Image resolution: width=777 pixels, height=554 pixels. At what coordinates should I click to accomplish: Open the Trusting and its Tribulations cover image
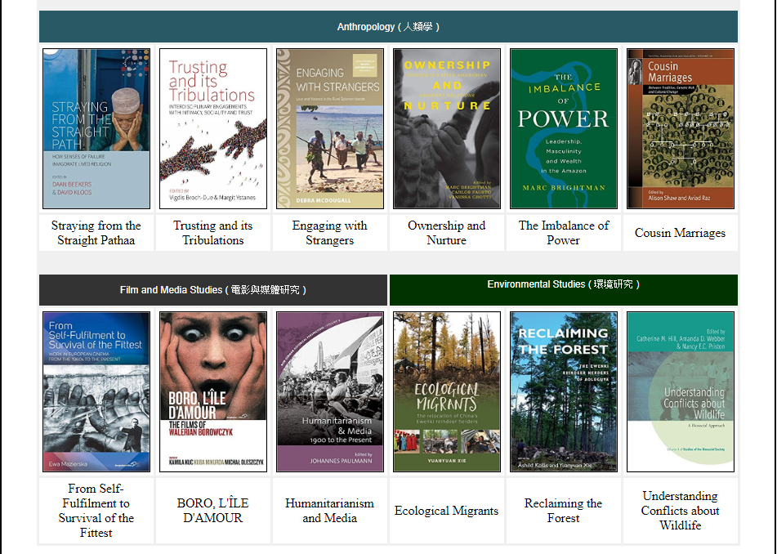pyautogui.click(x=213, y=129)
